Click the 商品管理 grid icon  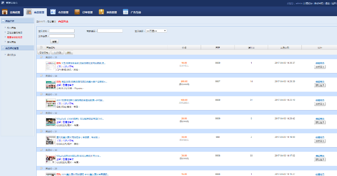pyautogui.click(x=29, y=12)
